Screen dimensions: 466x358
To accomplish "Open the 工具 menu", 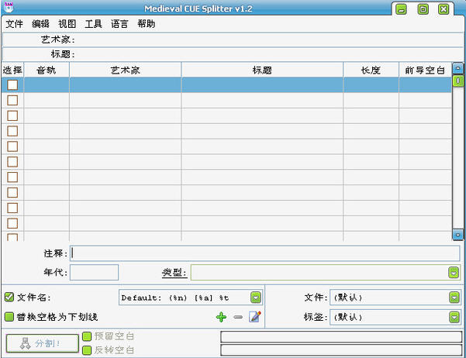I will coord(93,24).
